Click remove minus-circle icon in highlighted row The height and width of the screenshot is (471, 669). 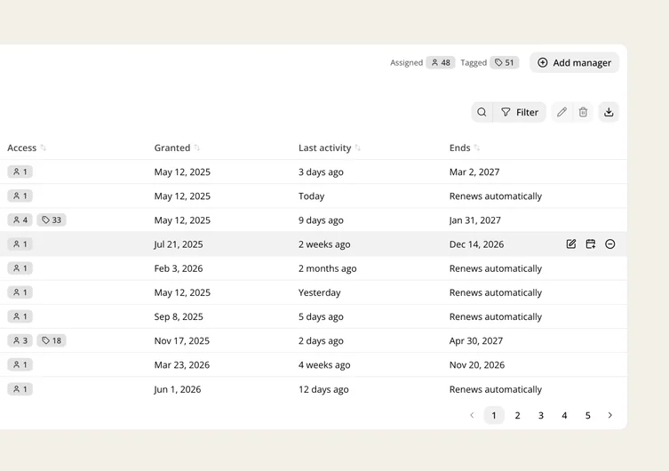(610, 244)
